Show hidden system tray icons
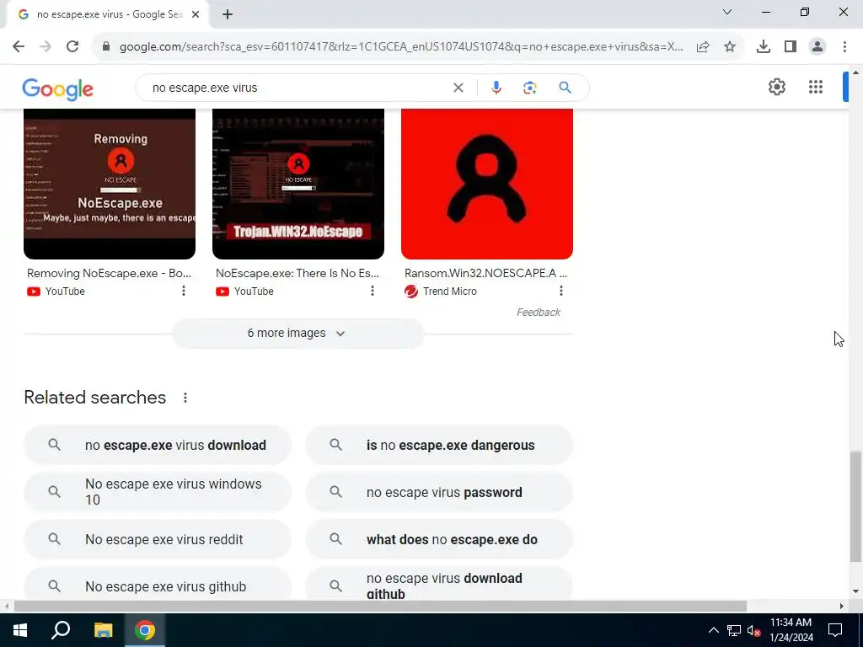This screenshot has height=647, width=863. pos(713,630)
